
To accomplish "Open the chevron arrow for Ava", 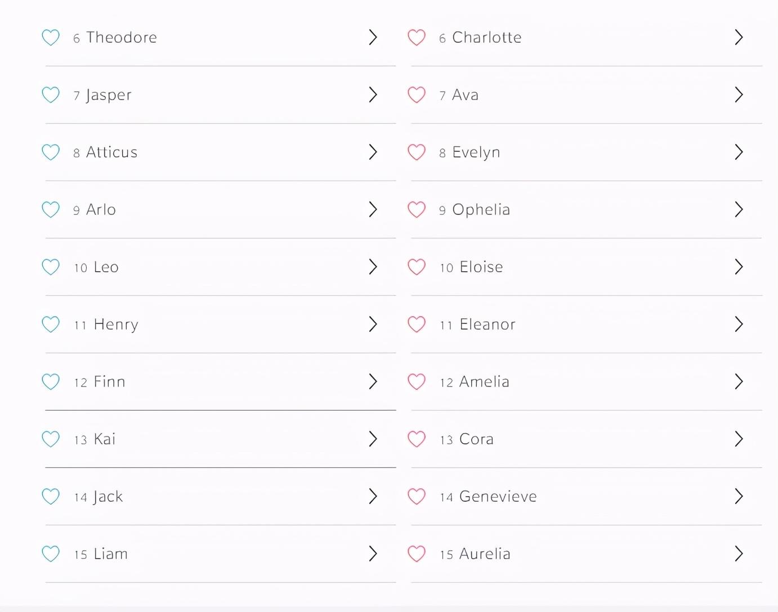I will tap(739, 95).
